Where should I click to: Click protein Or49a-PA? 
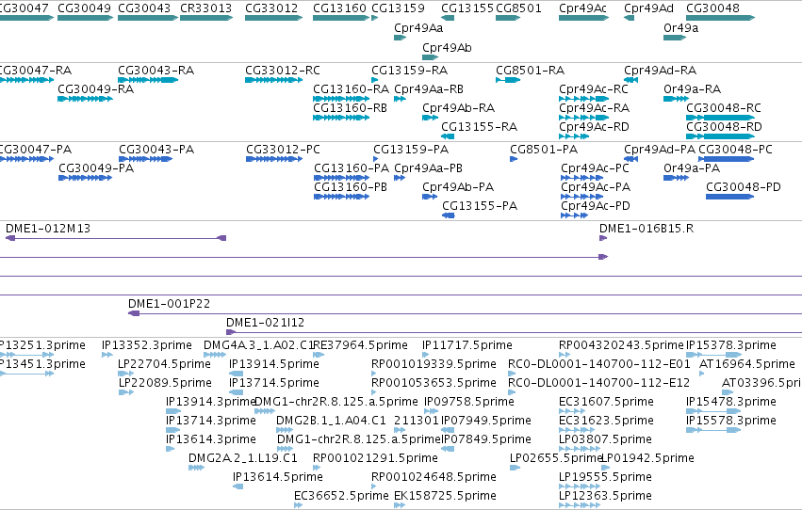click(676, 178)
